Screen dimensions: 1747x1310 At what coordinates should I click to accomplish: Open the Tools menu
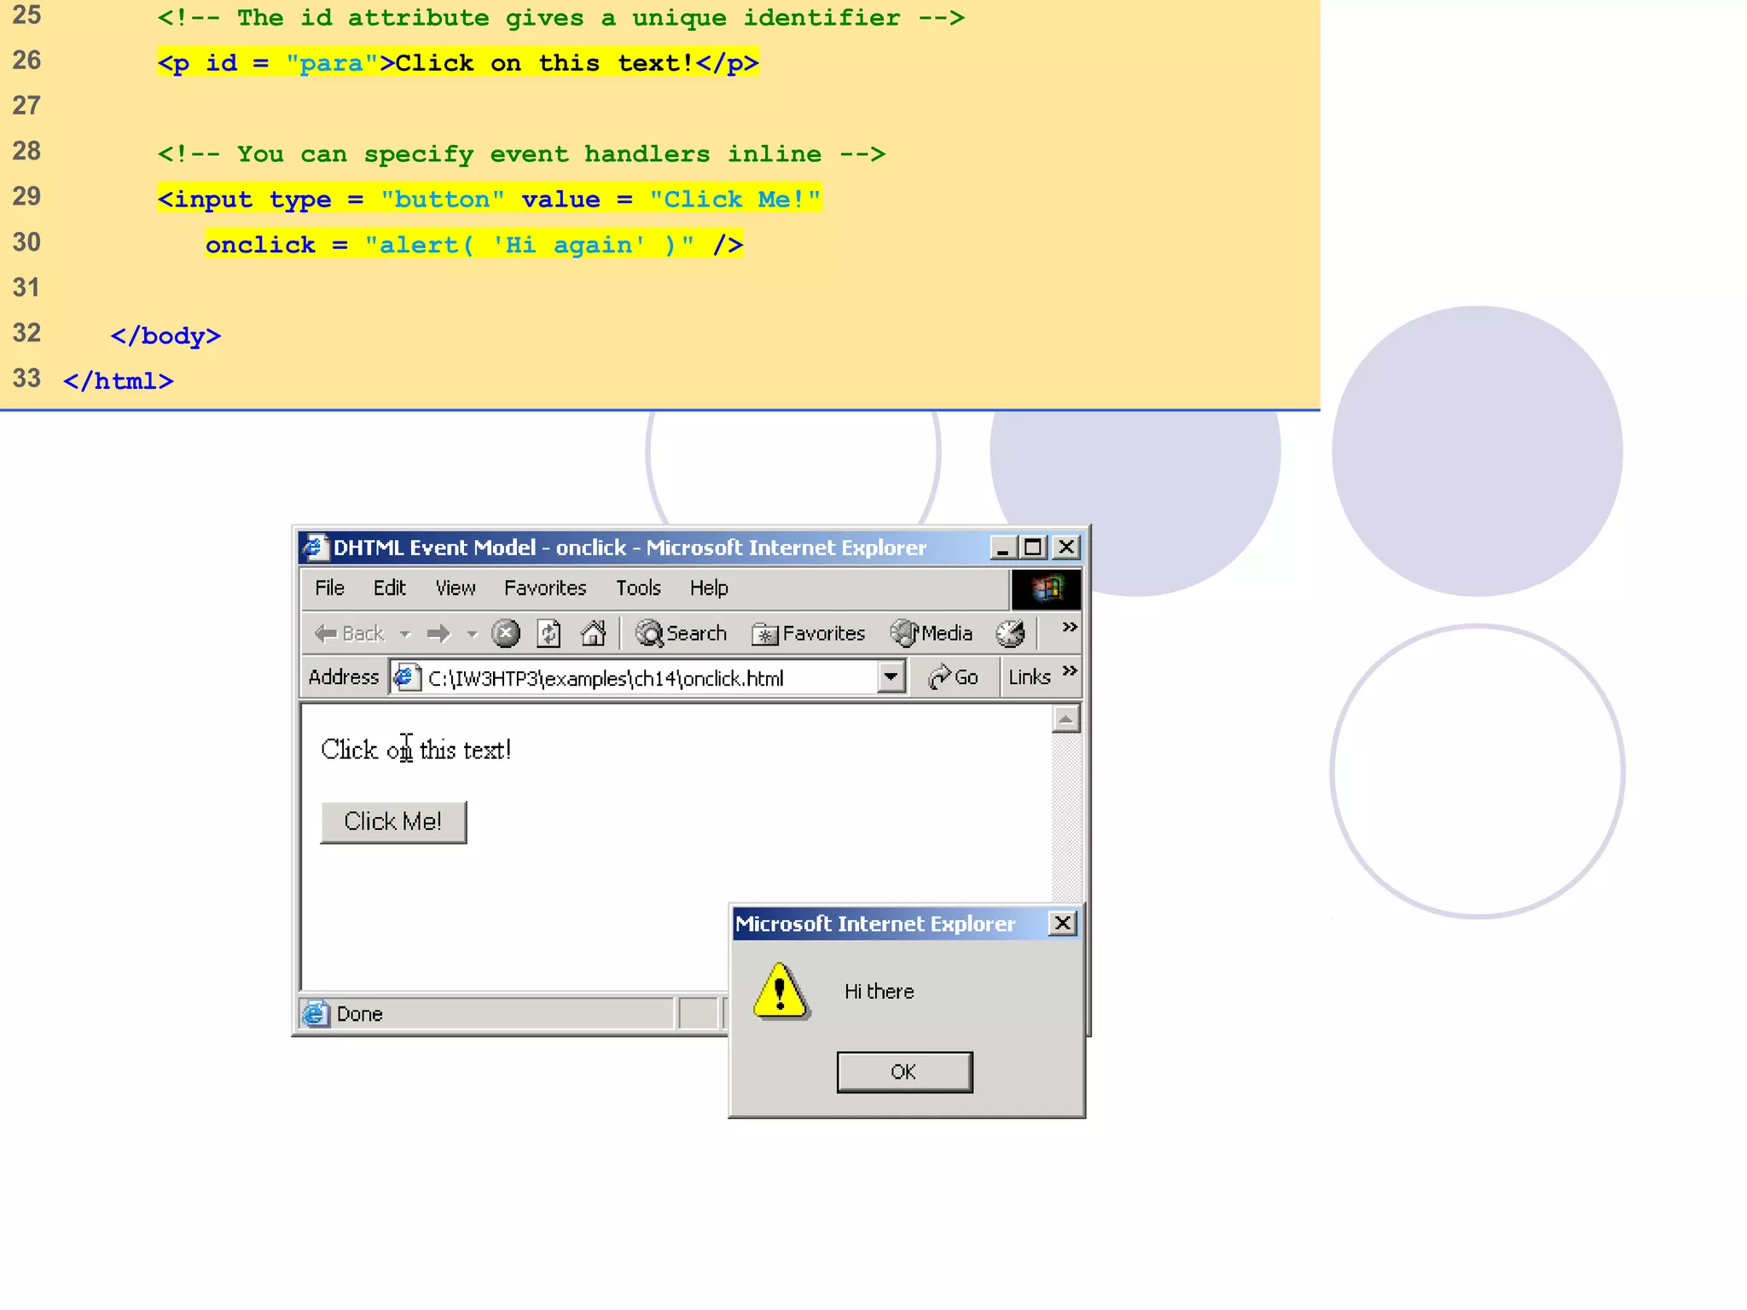click(x=638, y=588)
